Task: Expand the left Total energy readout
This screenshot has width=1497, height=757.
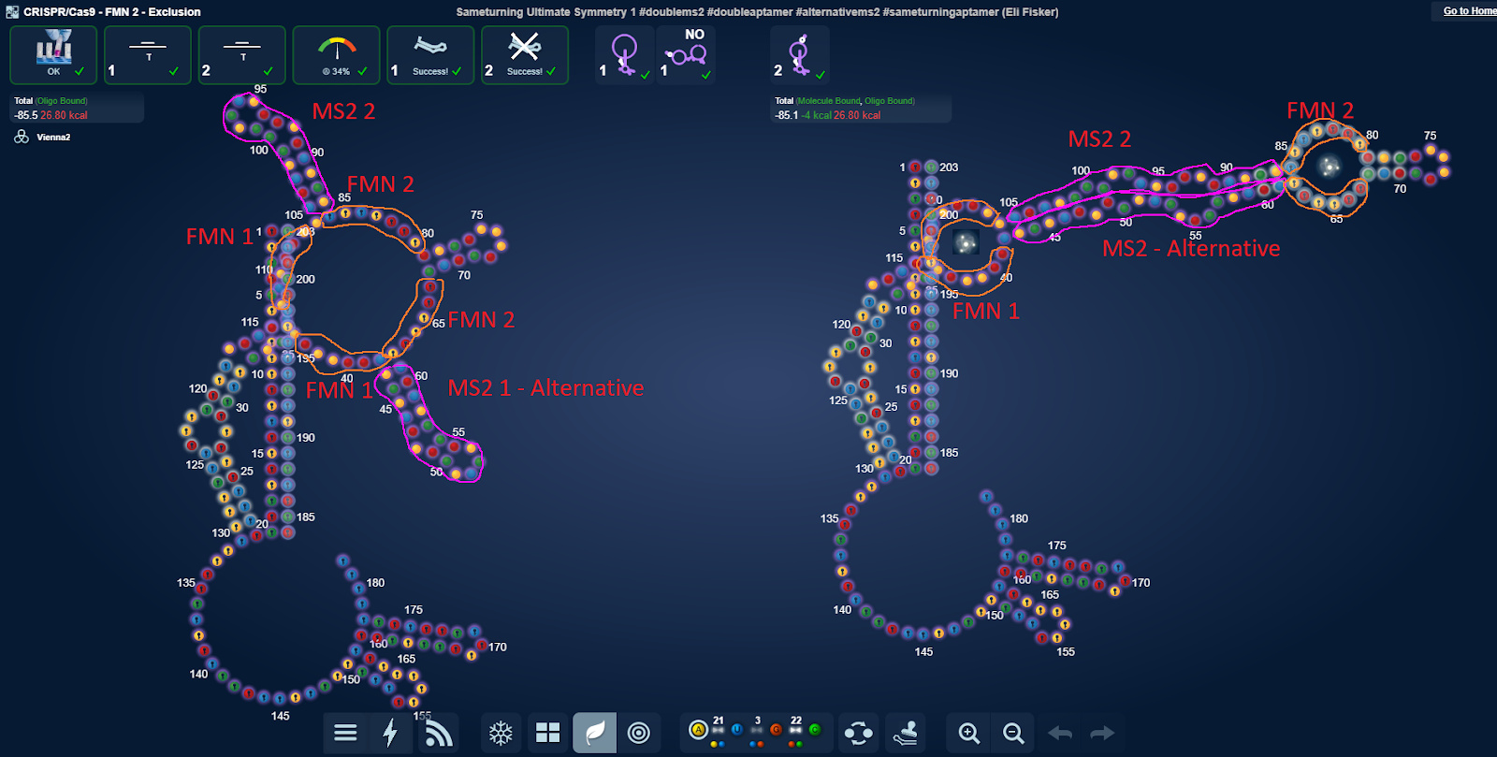Action: click(x=77, y=109)
